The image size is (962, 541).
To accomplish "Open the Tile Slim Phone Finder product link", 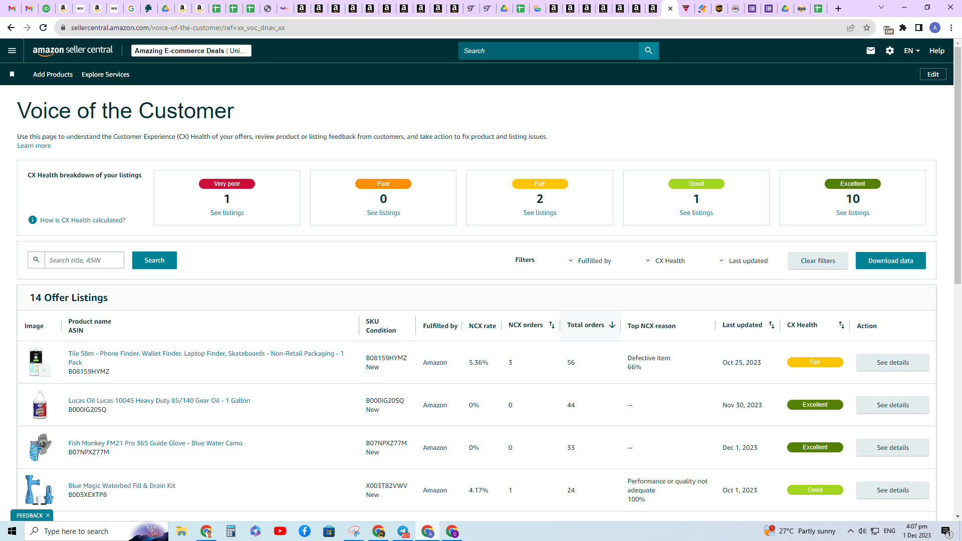I will pos(206,358).
